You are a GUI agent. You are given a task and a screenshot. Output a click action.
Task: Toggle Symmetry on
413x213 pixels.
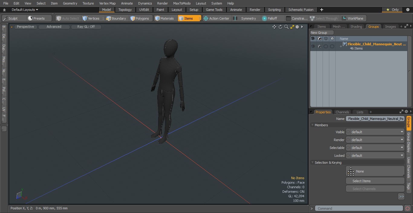click(x=245, y=18)
